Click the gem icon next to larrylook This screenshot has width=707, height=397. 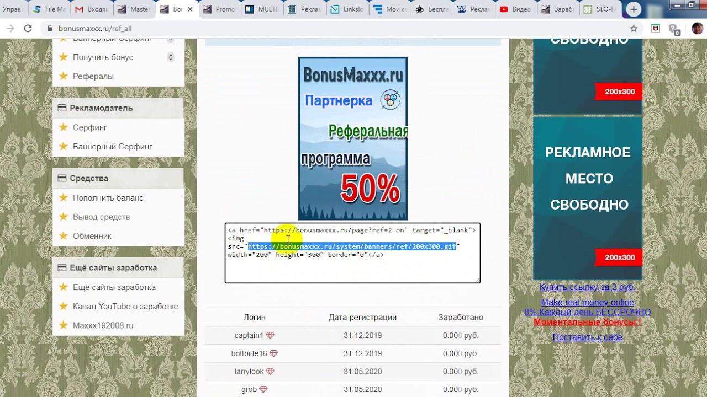coord(271,372)
